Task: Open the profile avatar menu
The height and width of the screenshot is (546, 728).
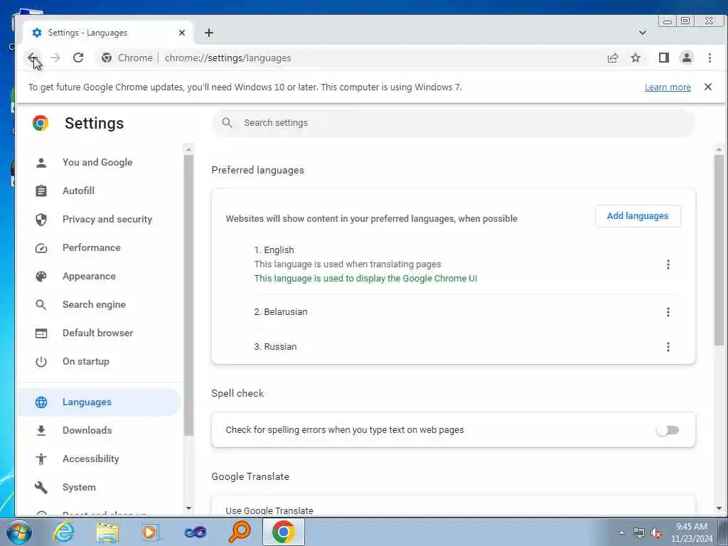Action: 686,58
